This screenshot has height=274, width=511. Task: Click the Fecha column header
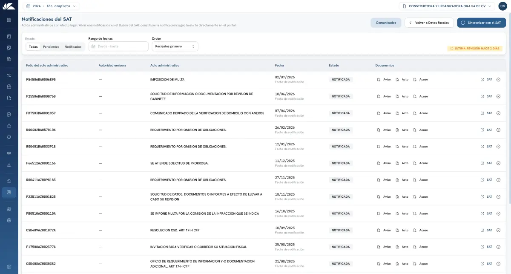click(279, 66)
